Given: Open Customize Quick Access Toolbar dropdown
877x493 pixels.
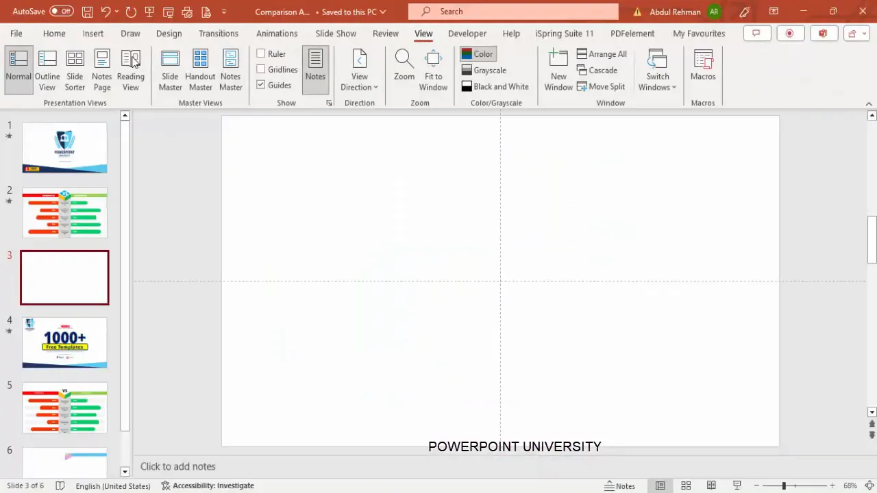Looking at the screenshot, I should pos(224,12).
